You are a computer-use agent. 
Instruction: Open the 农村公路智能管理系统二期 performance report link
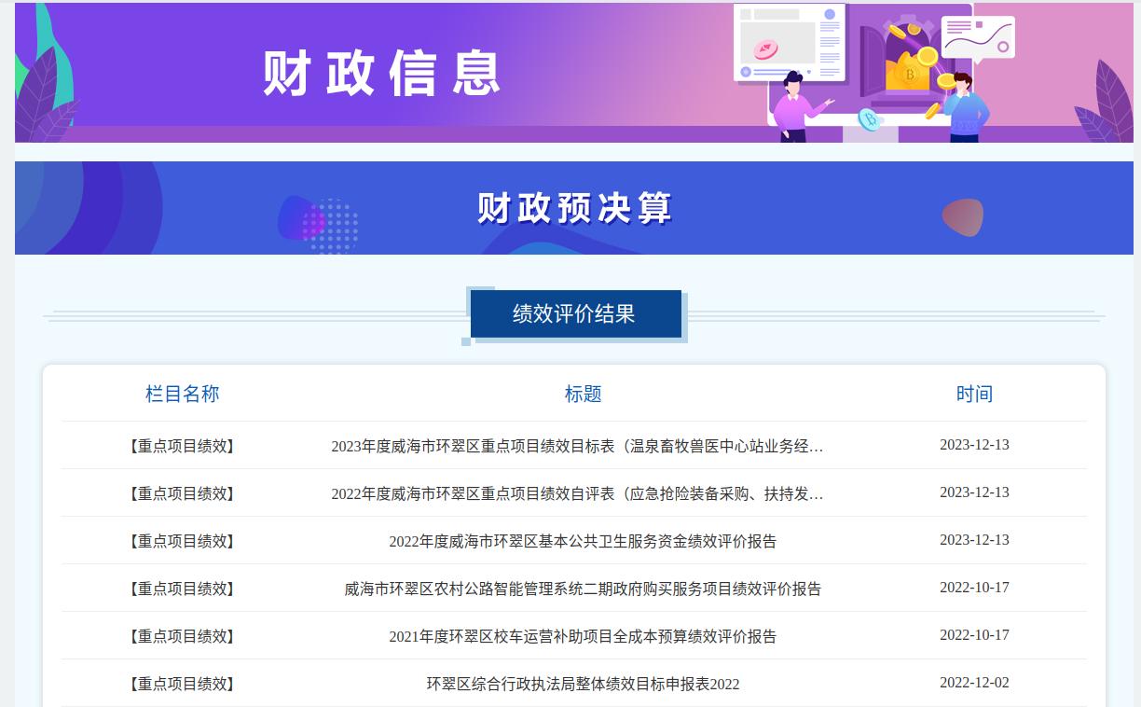pyautogui.click(x=583, y=589)
